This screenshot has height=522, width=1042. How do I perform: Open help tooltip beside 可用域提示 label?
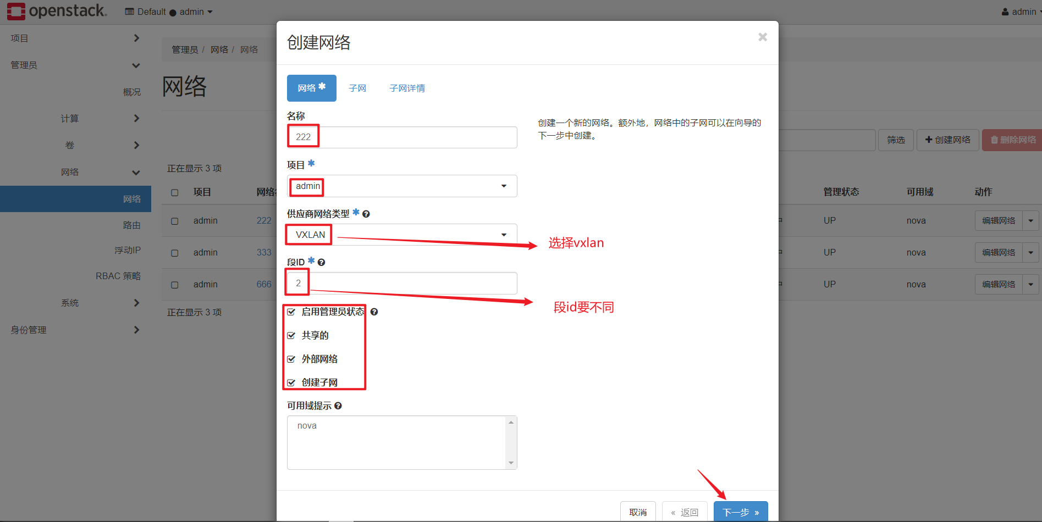point(338,406)
